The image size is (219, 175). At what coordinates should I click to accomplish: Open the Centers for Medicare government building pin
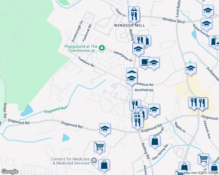[94, 161]
